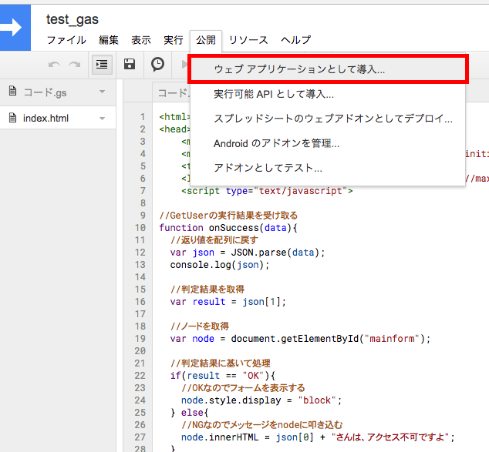Select アドオンとしてテスト
The image size is (489, 452).
click(328, 168)
